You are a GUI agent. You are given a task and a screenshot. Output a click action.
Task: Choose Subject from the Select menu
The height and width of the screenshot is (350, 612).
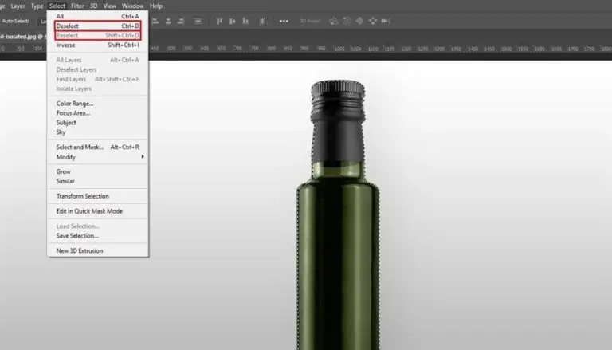tap(97, 123)
